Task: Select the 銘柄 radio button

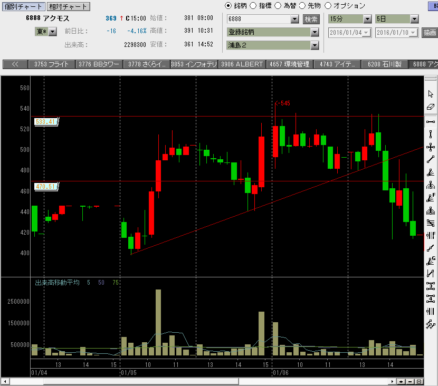Action: 228,6
